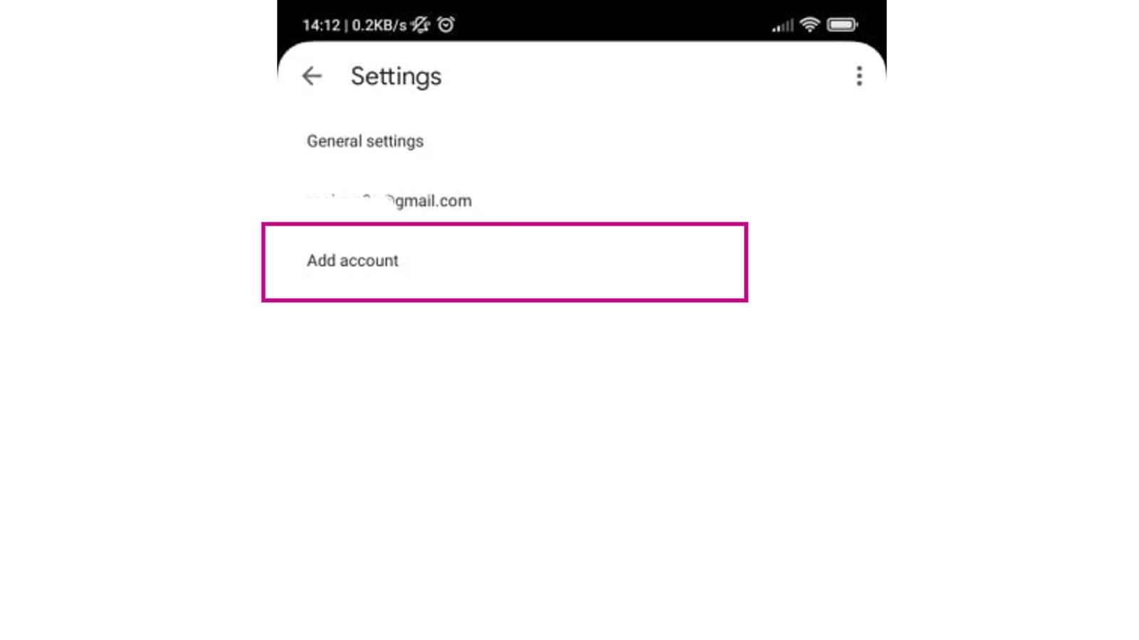Tap the cellular signal bars icon
This screenshot has width=1139, height=640.
[782, 26]
